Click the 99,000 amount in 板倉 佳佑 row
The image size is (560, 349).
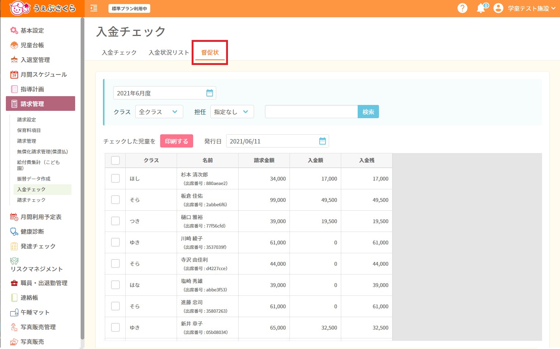[278, 200]
